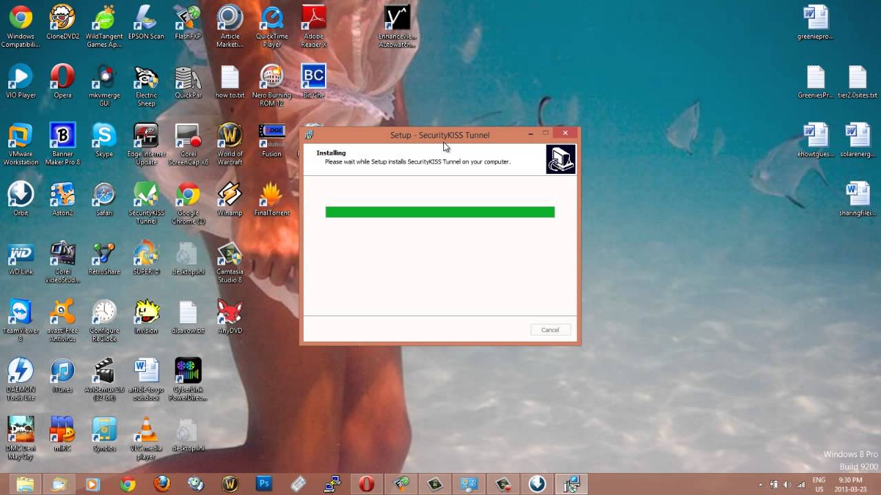Open the iTunes desktop shortcut
This screenshot has width=881, height=495.
point(63,375)
